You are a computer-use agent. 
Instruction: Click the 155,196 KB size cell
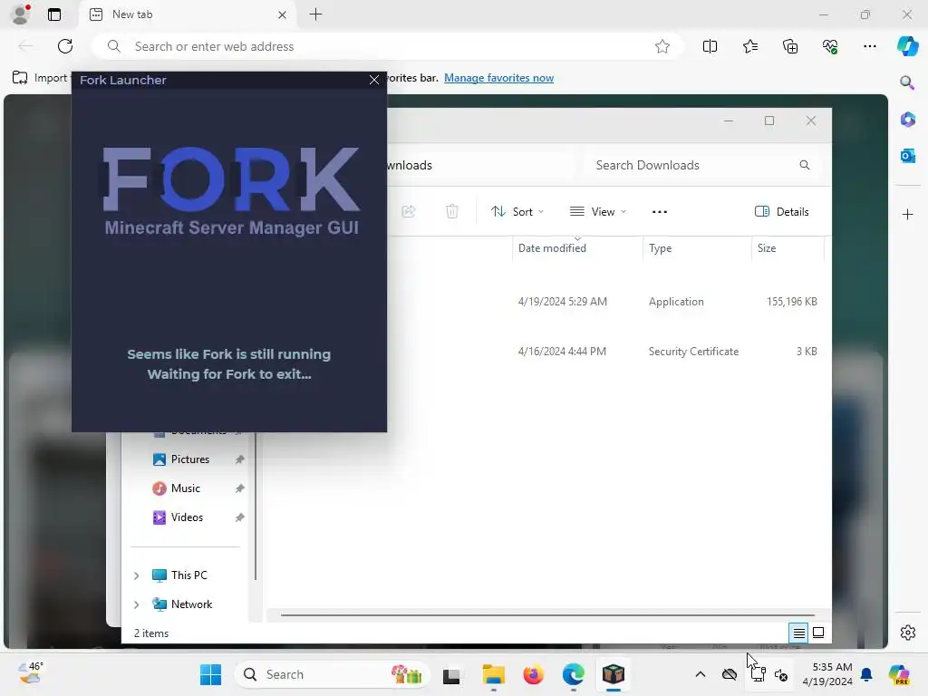792,302
